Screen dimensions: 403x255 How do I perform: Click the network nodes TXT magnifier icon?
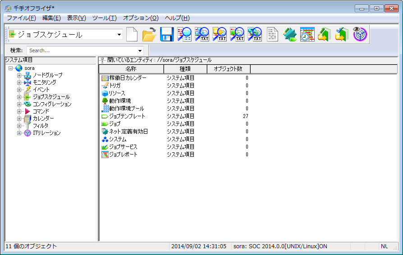(202, 34)
